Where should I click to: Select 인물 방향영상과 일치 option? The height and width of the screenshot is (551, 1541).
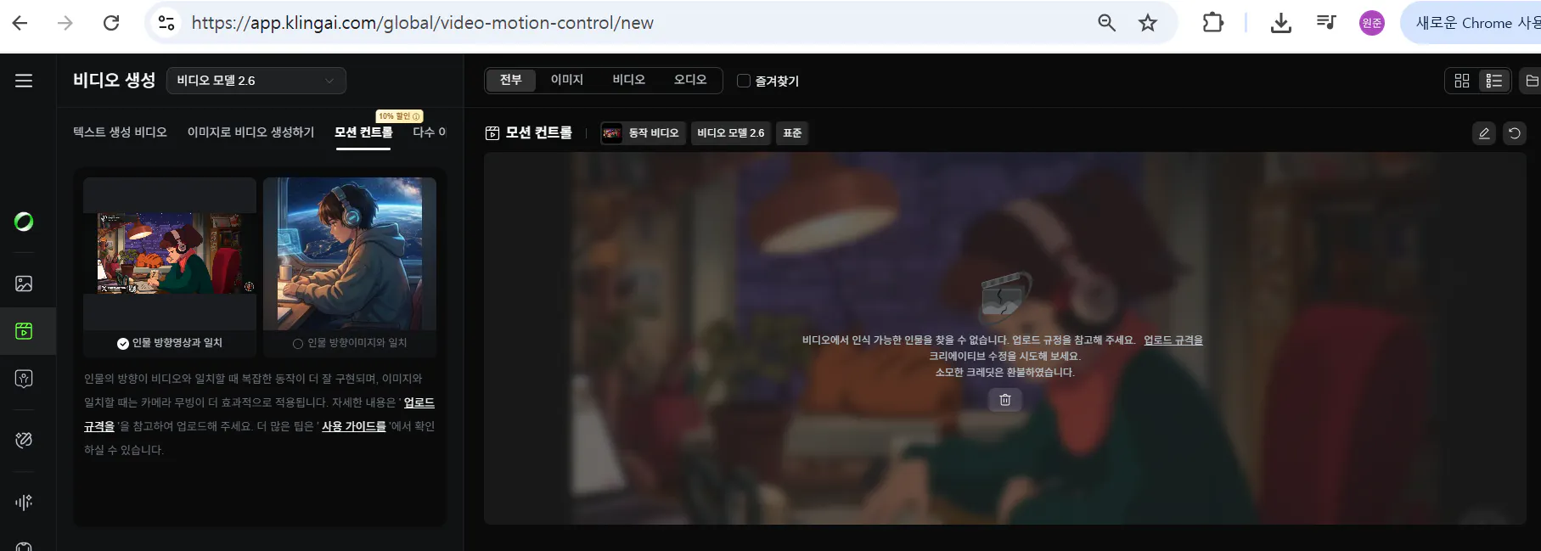click(x=170, y=343)
